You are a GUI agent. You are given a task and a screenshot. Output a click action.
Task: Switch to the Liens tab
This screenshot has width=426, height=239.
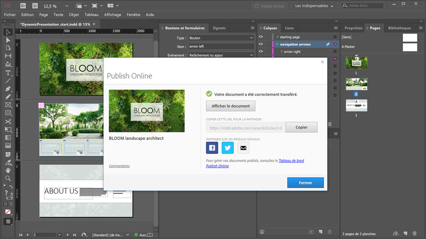(289, 28)
